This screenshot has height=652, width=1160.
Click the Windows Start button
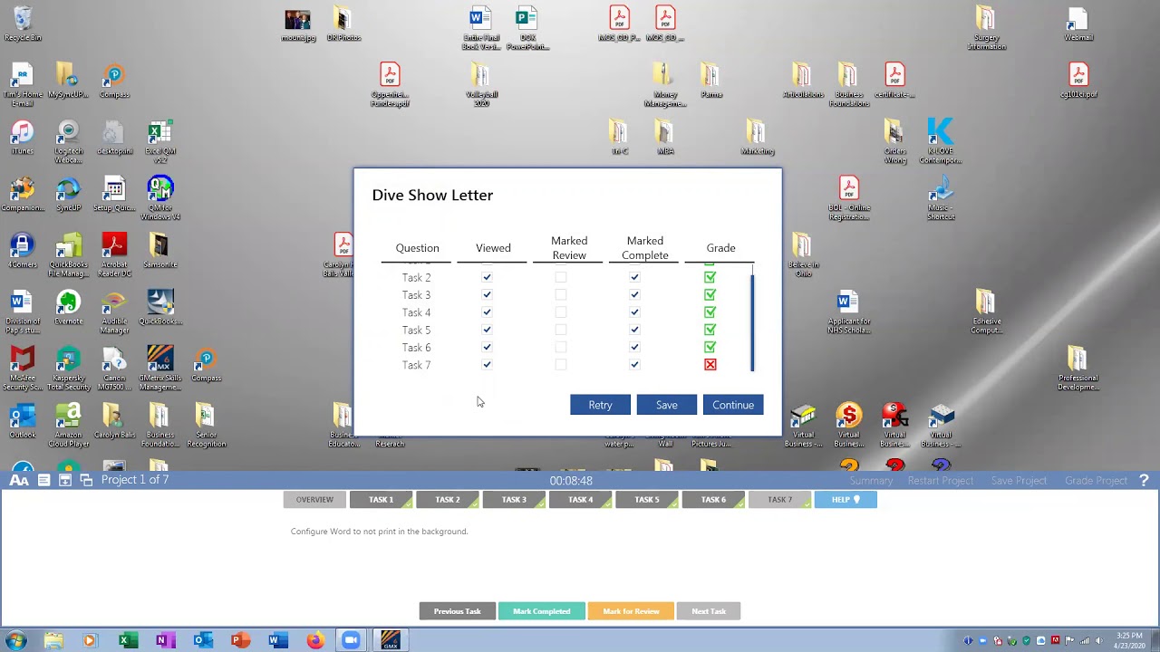tap(16, 640)
